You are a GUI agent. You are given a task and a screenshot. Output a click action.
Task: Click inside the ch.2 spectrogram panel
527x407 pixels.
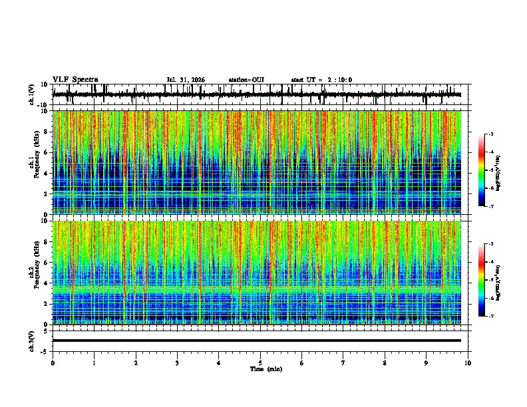257,273
